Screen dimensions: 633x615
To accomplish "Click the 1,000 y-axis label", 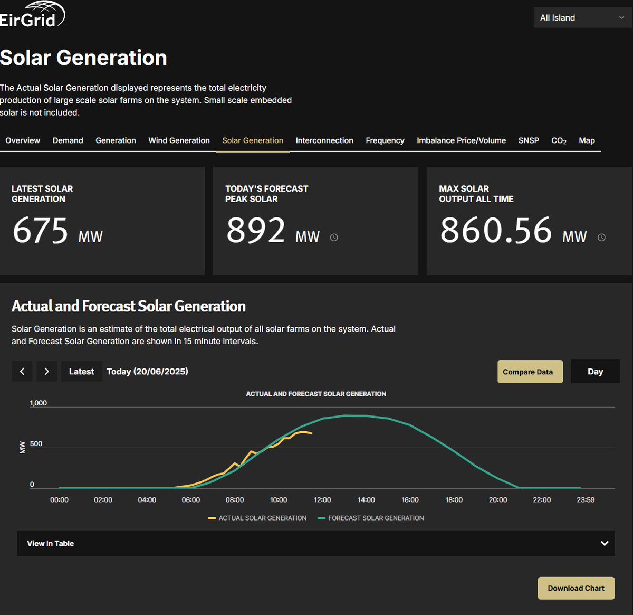I will [39, 403].
